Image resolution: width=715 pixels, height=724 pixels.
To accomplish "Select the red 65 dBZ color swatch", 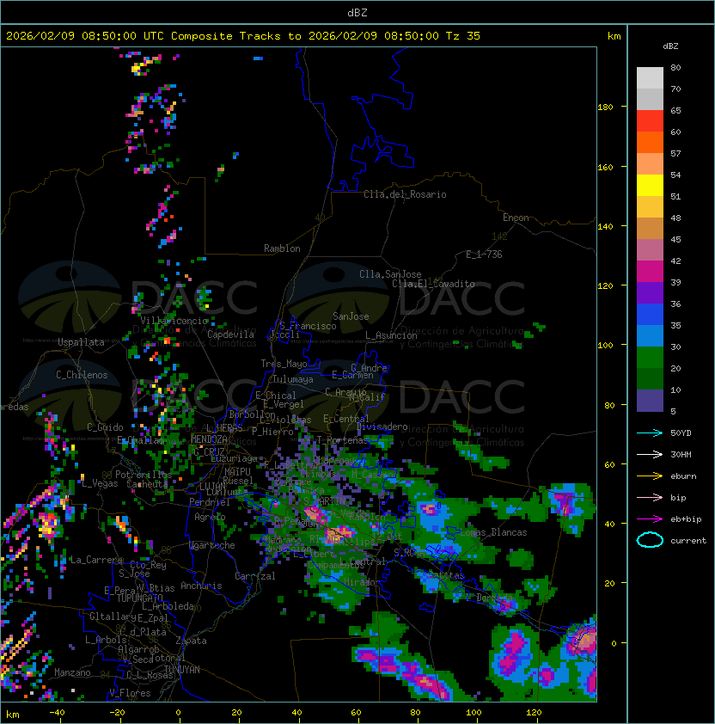I will click(x=650, y=121).
